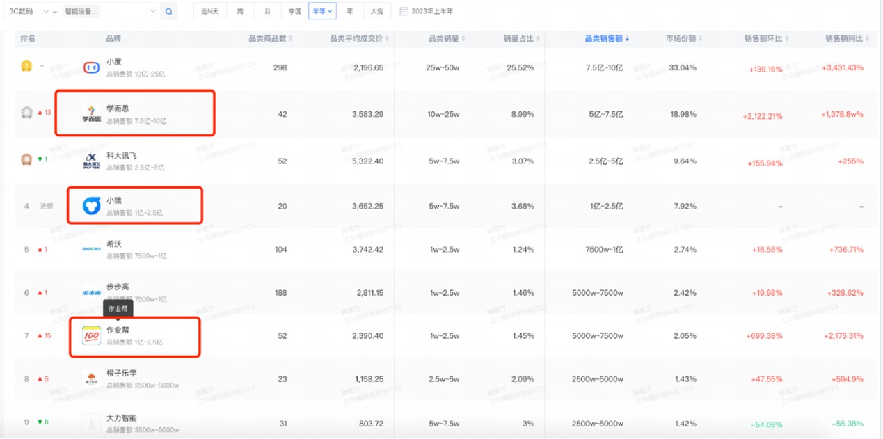Sort by 销售额环比 using its sort arrows
The image size is (883, 439).
click(x=786, y=39)
